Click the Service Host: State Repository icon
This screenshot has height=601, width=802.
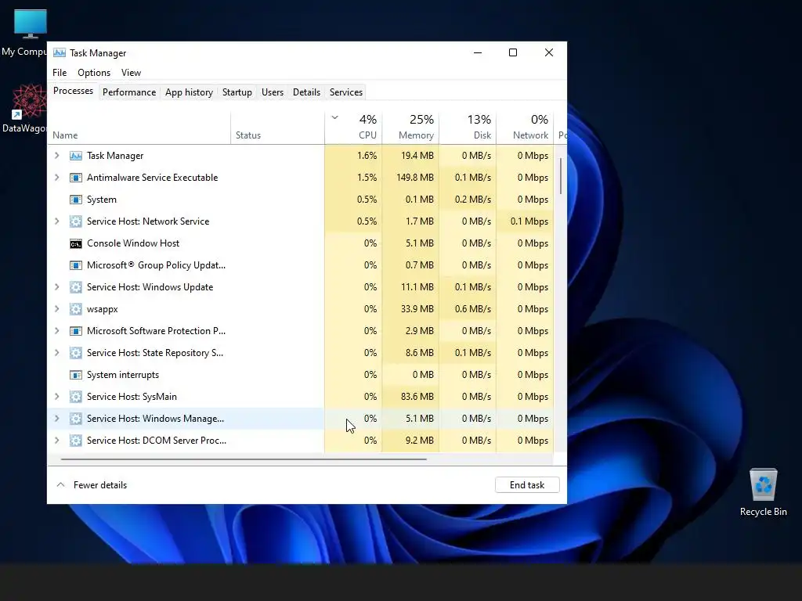pos(76,353)
